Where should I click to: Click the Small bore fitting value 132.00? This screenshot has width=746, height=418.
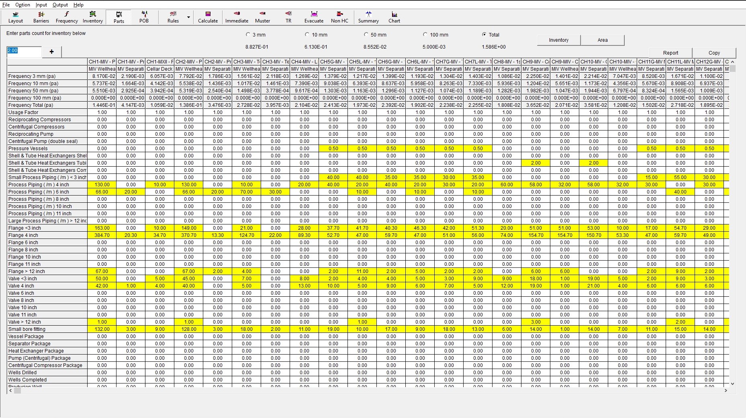coord(102,329)
